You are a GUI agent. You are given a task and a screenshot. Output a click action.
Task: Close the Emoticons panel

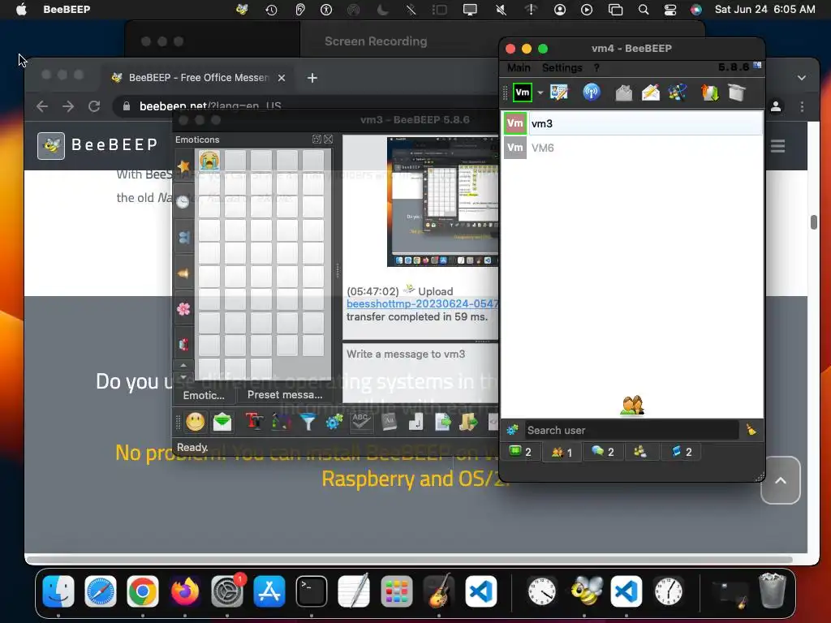tap(329, 139)
